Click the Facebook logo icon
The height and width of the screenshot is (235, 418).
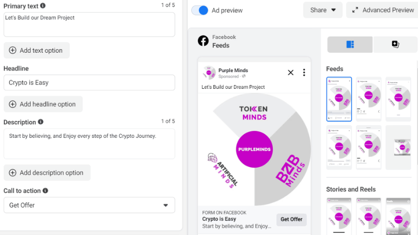click(203, 41)
